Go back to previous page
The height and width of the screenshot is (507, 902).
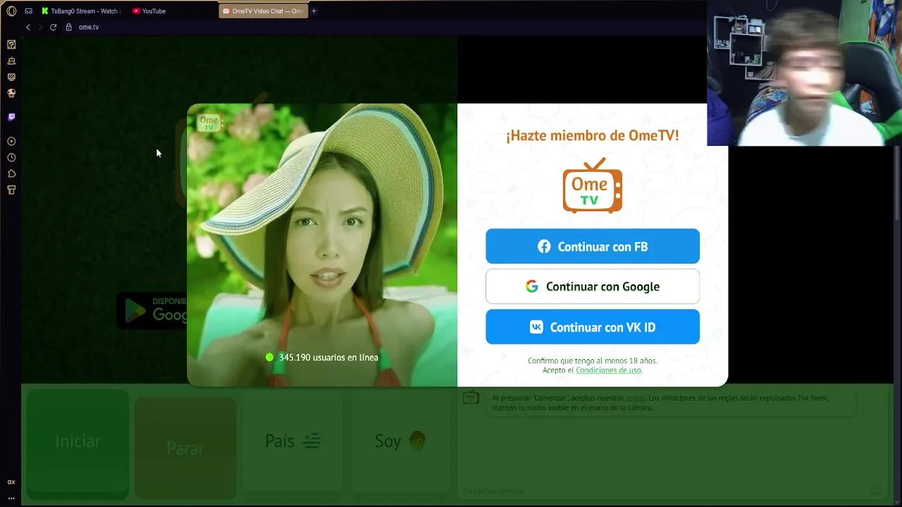(x=28, y=27)
